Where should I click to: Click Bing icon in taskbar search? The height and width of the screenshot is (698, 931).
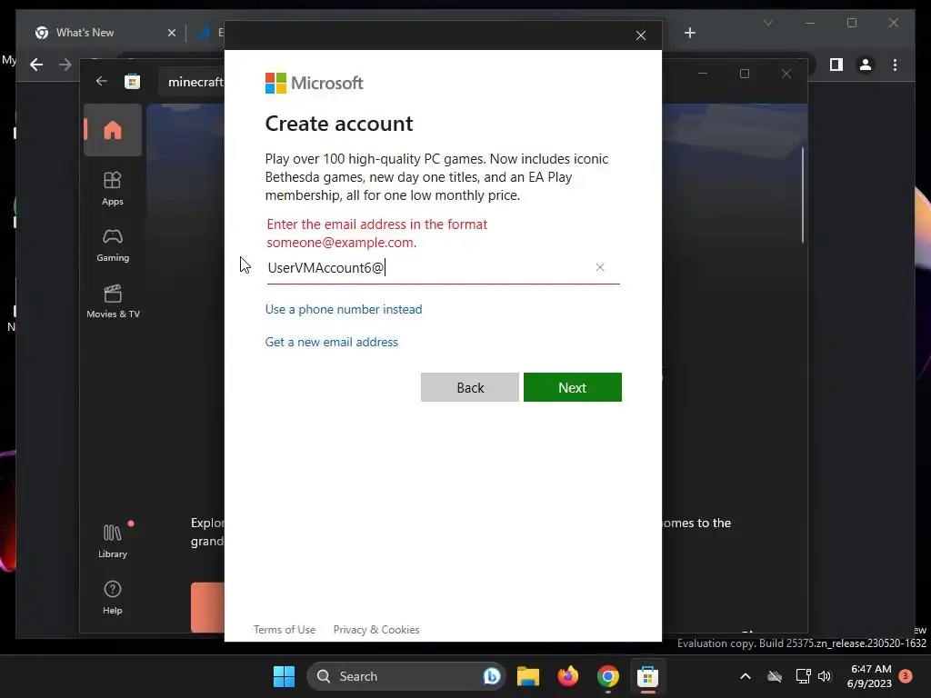pyautogui.click(x=492, y=676)
